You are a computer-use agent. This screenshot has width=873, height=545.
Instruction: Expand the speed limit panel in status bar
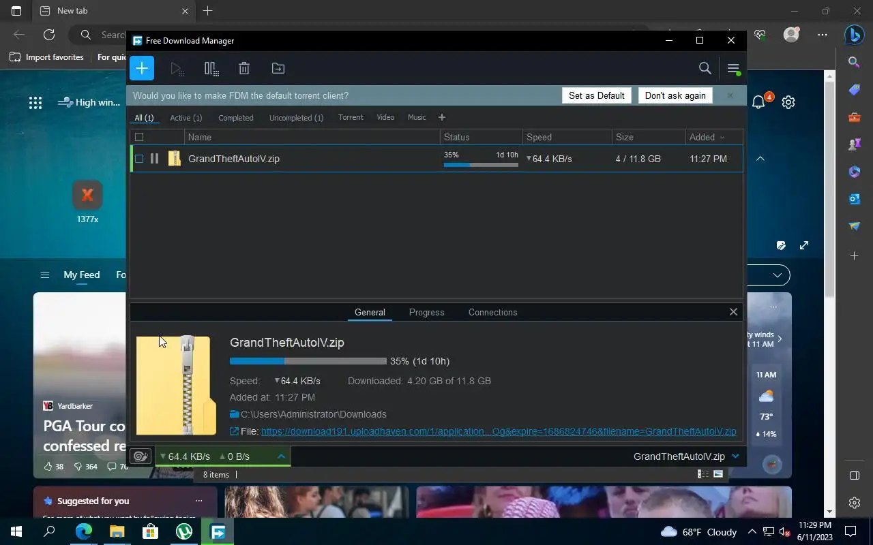point(281,456)
